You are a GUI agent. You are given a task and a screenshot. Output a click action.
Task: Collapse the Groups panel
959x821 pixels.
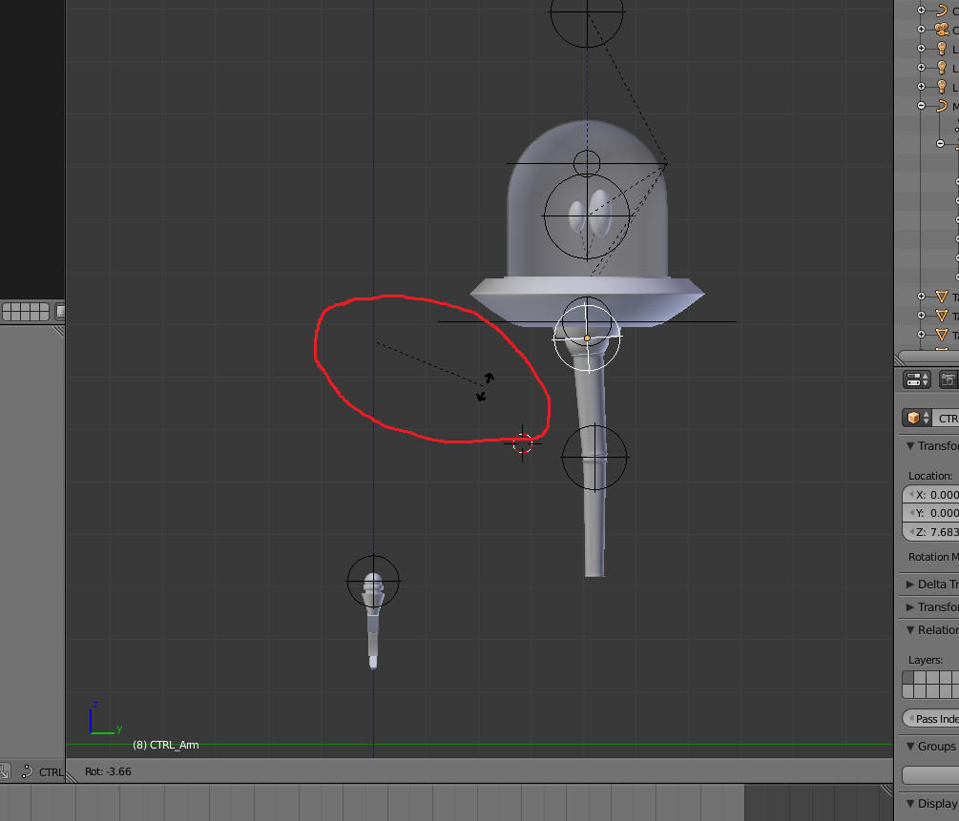tap(910, 746)
